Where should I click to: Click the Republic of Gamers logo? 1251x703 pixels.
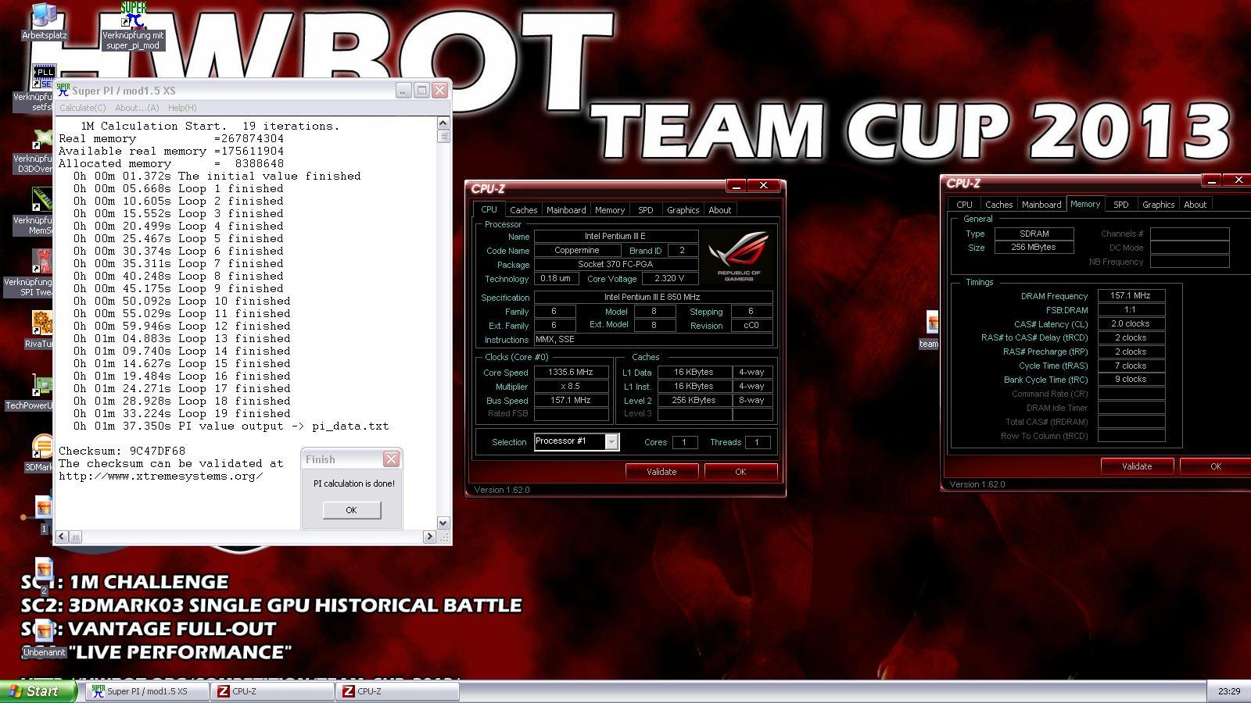739,255
